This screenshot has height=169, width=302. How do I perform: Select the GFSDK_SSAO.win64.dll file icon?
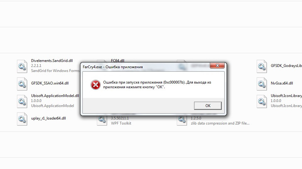click(x=22, y=84)
